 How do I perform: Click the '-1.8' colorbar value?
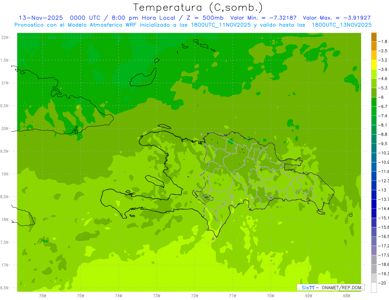(x=383, y=41)
